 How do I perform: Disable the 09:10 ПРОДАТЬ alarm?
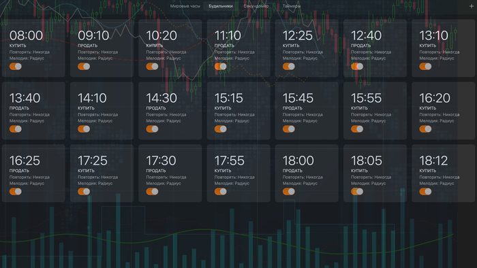(84, 67)
